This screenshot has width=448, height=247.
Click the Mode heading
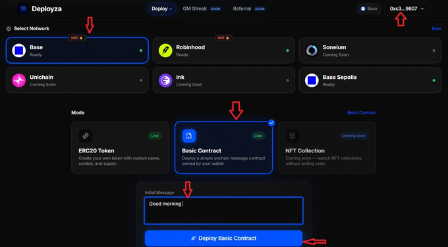point(78,113)
